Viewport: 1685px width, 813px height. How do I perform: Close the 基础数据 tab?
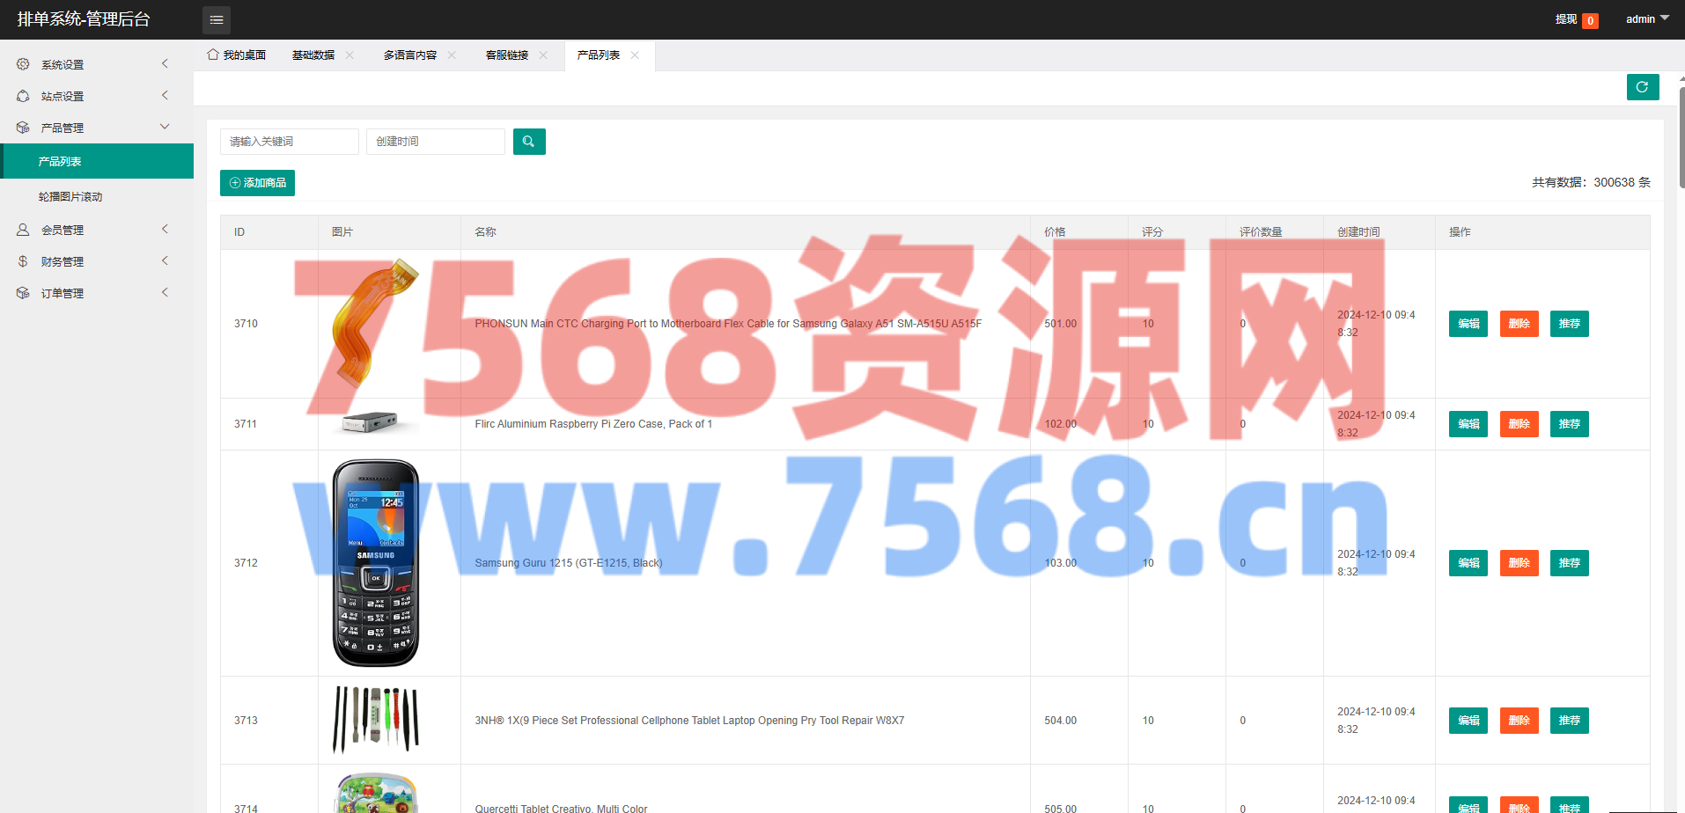350,55
